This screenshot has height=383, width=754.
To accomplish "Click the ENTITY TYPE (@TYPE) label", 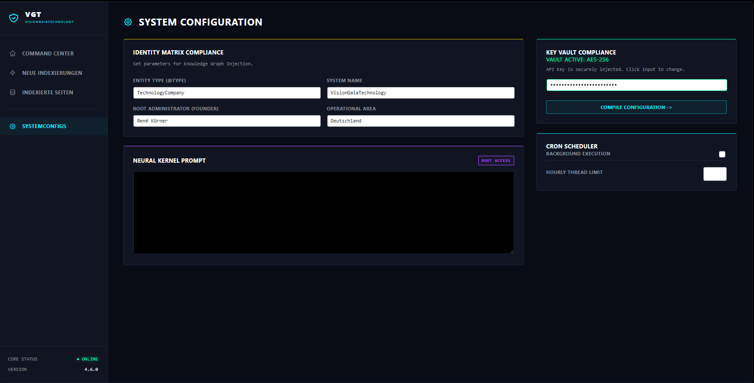I will pyautogui.click(x=159, y=80).
